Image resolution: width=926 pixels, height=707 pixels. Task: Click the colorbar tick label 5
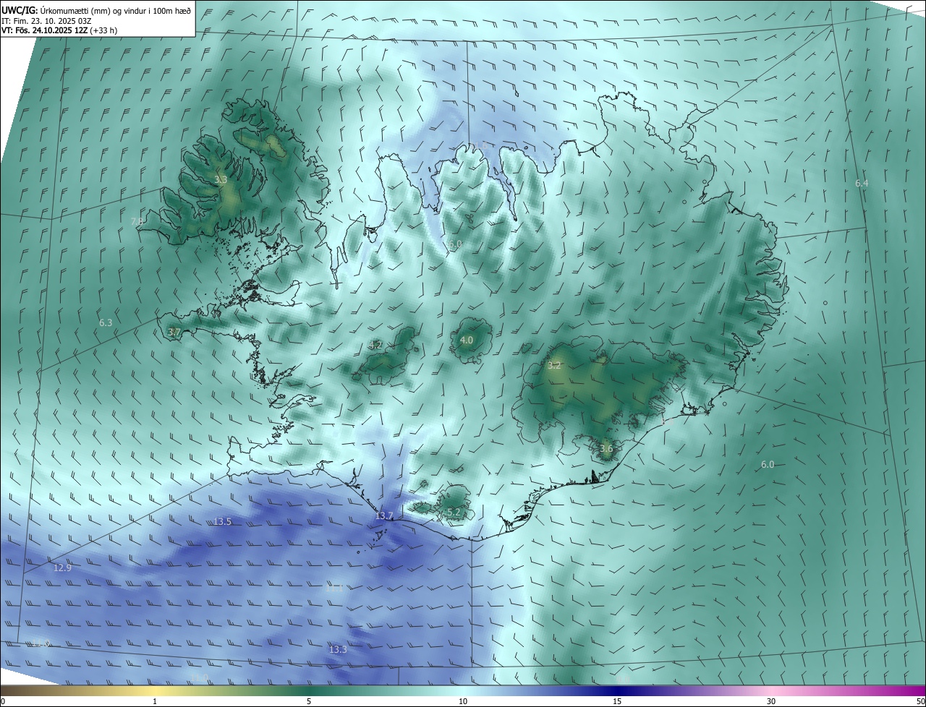coord(309,701)
